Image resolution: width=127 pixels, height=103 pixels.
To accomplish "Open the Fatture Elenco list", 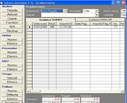I will coord(12,99).
